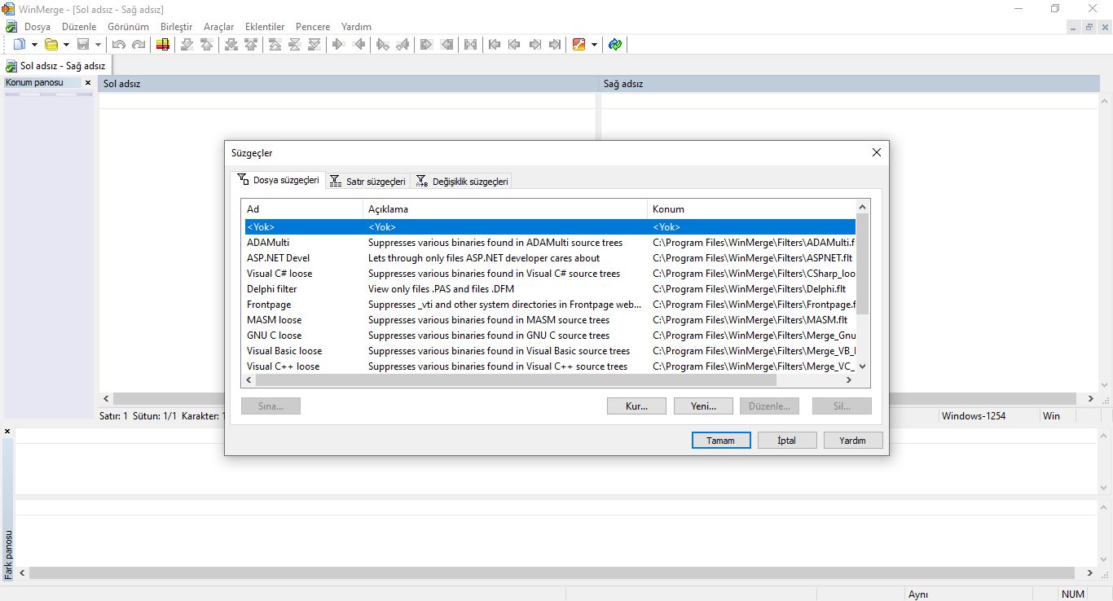Select the Delphi filter row

pos(549,289)
